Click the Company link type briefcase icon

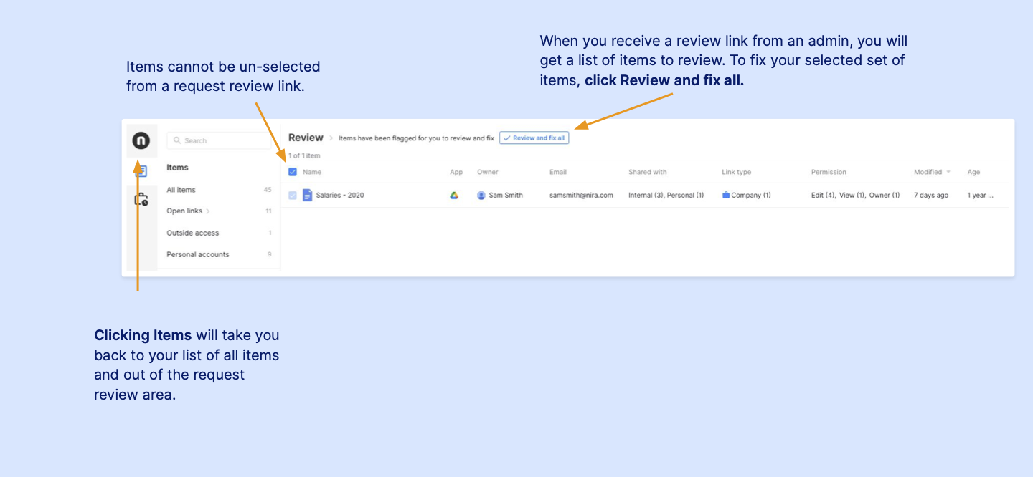click(726, 195)
